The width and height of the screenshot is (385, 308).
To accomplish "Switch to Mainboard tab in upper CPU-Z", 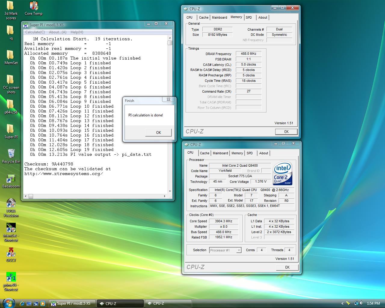I will tap(220, 17).
